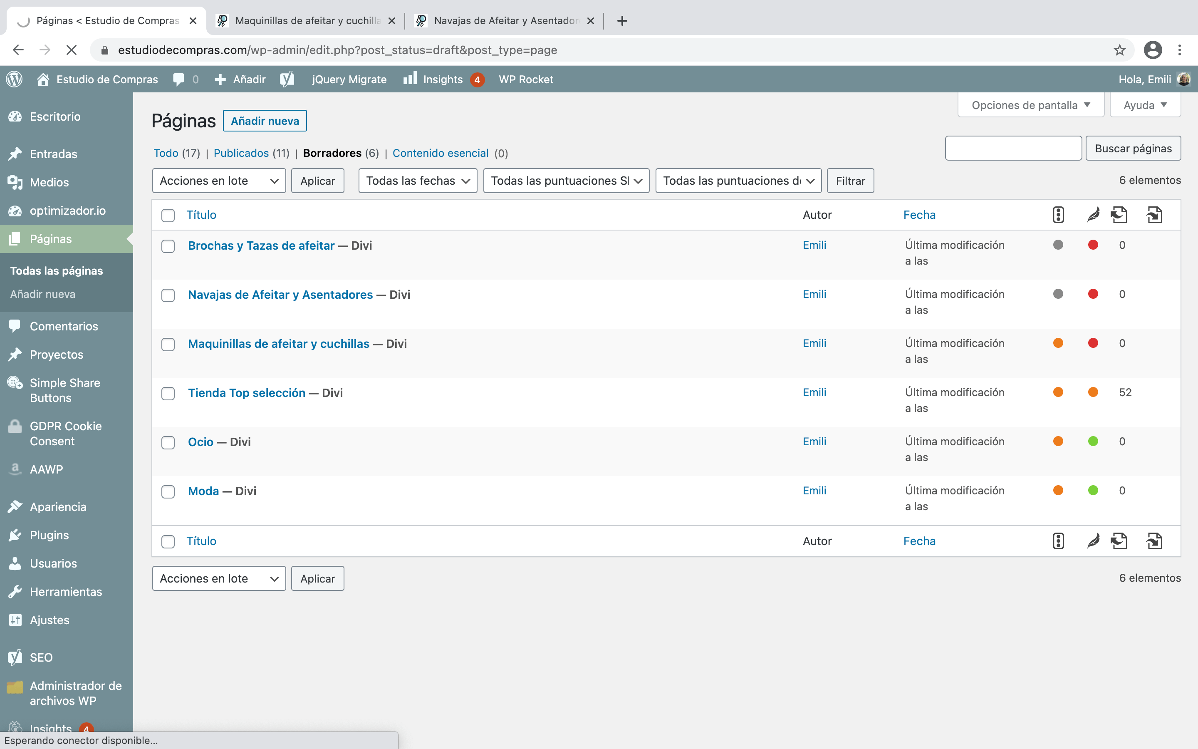Screen dimensions: 1198x749
Task: Click the Filtrar button
Action: click(851, 181)
